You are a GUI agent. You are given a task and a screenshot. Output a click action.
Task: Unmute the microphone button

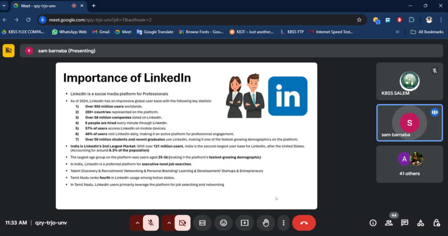point(151,223)
